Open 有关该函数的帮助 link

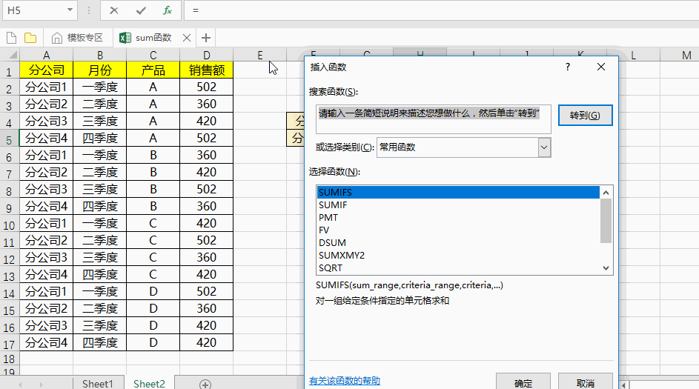click(x=344, y=381)
